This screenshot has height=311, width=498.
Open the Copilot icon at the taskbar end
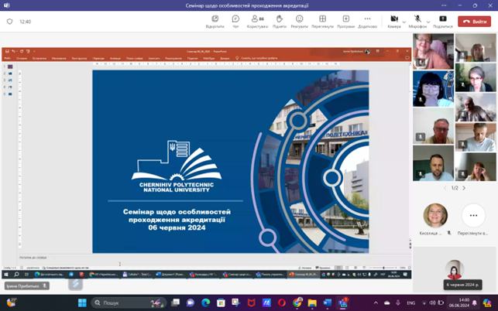point(487,302)
